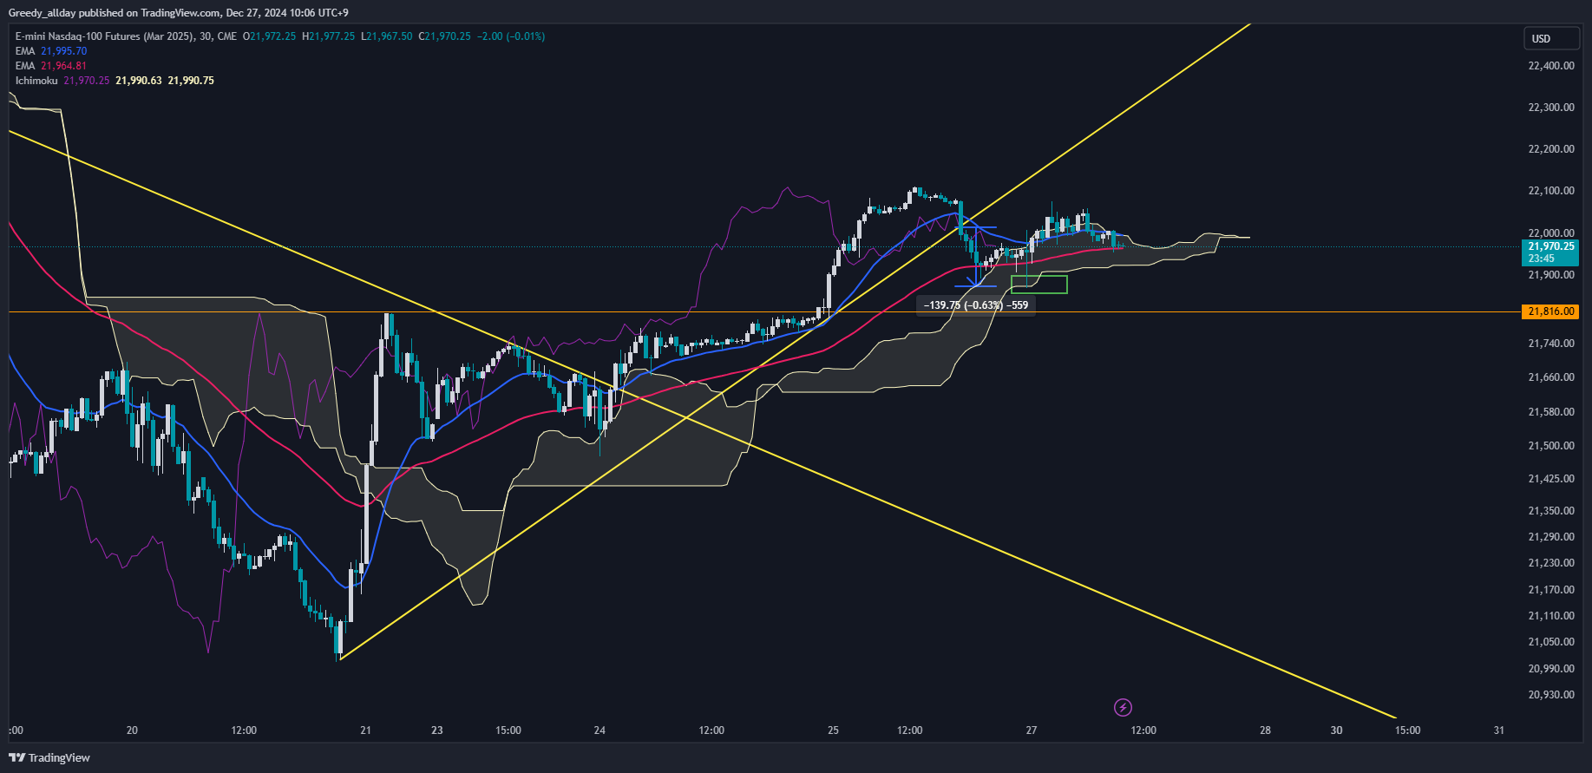The height and width of the screenshot is (773, 1592).
Task: Click the 21,350.00 price axis label
Action: [1551, 511]
